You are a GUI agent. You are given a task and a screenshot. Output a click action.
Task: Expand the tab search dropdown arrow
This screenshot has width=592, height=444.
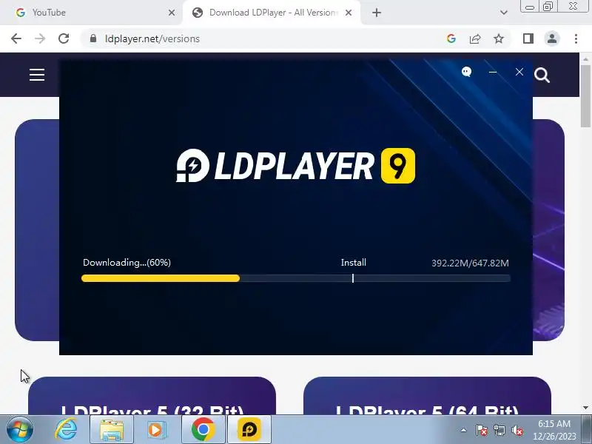pyautogui.click(x=504, y=13)
